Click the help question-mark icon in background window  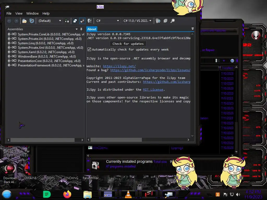(232, 61)
